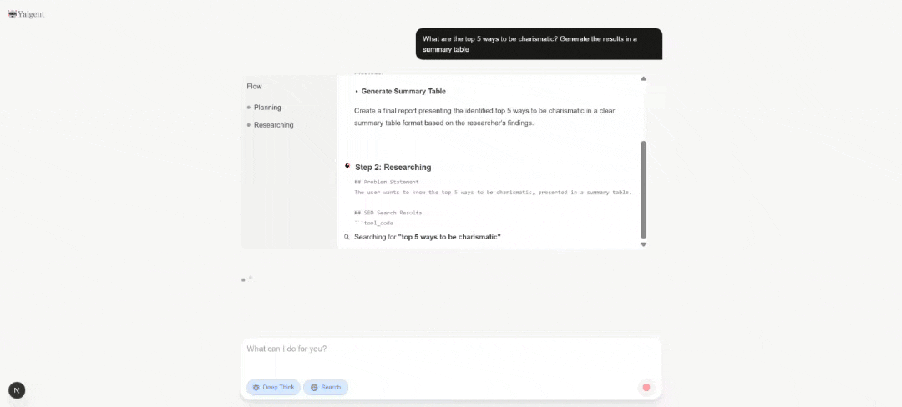Click the bullet dot beside Researching
Screen dimensions: 902x407
click(249, 125)
